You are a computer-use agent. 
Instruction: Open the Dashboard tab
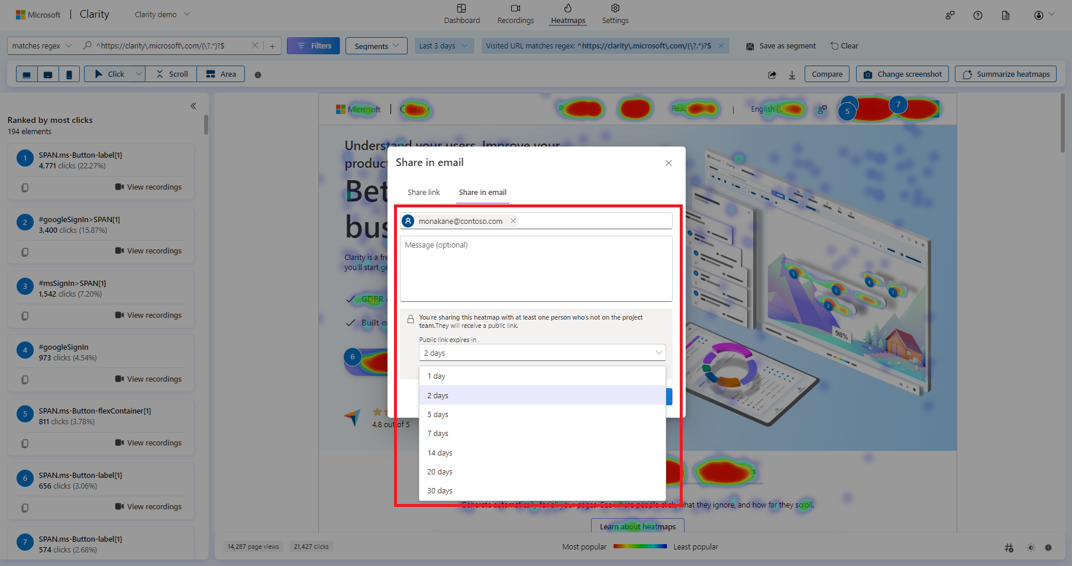point(461,14)
